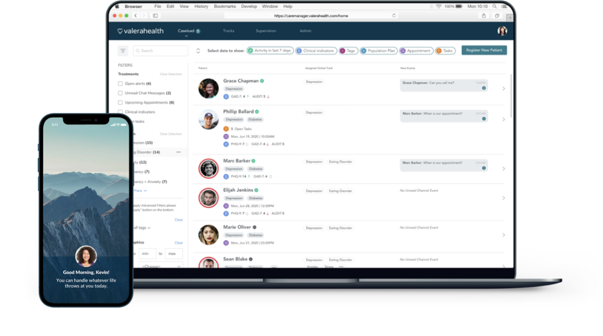Click Phillip Ballard's green status icon
The width and height of the screenshot is (603, 336).
tap(257, 112)
